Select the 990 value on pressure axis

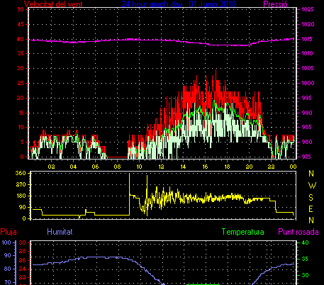(307, 113)
